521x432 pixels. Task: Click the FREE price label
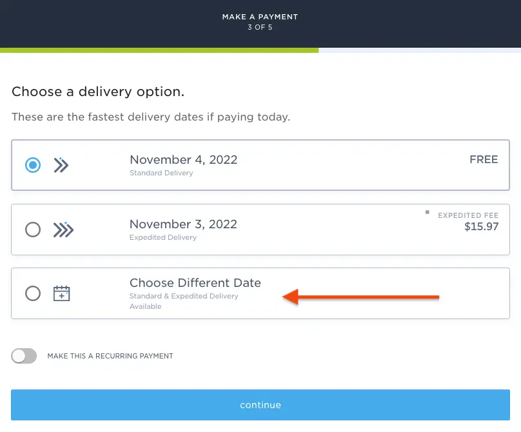(x=484, y=159)
